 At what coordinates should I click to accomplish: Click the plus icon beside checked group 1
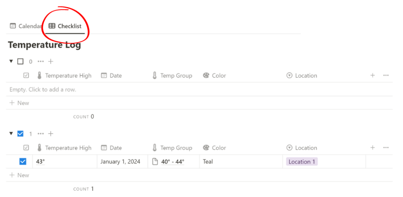pos(51,134)
